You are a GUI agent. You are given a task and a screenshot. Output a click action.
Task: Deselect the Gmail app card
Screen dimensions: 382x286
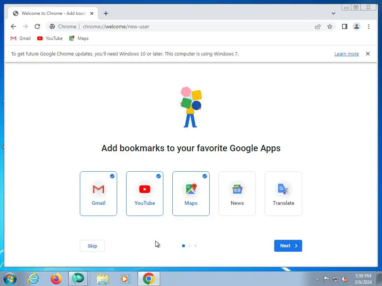(x=98, y=194)
